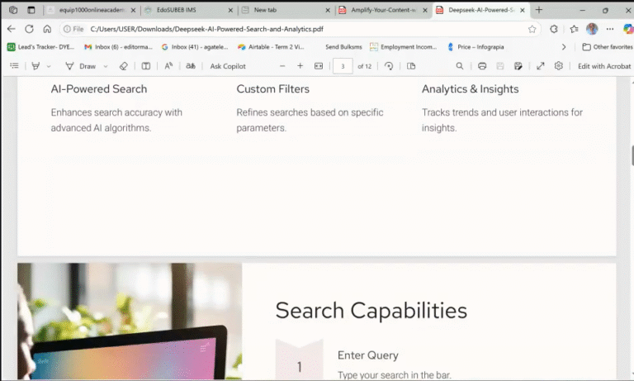This screenshot has height=381, width=634.
Task: Enter full screen with the expand arrows icon
Action: tap(541, 65)
